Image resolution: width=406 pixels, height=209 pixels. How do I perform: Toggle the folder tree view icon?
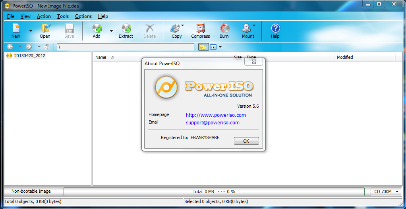[x=203, y=47]
